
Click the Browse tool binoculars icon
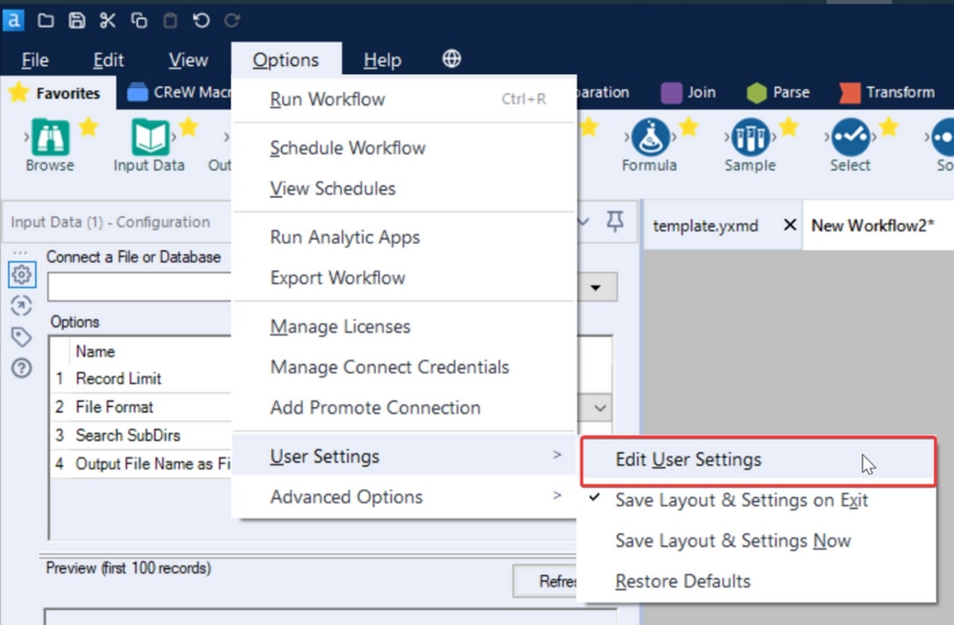click(50, 138)
